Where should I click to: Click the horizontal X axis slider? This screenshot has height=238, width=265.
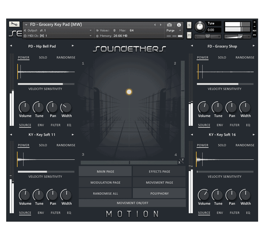point(129,162)
